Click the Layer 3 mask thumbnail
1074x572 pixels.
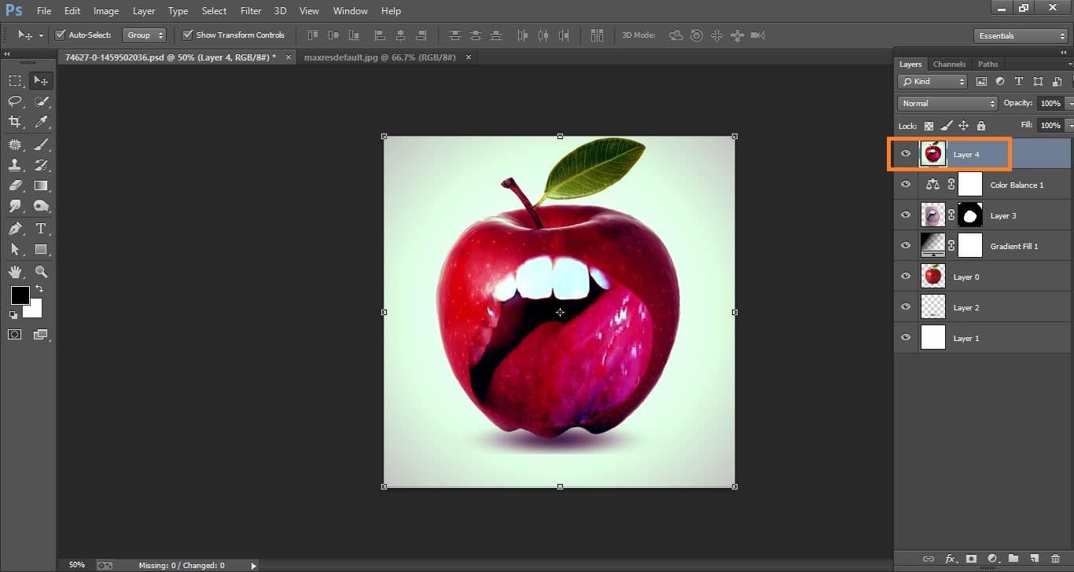click(x=969, y=214)
